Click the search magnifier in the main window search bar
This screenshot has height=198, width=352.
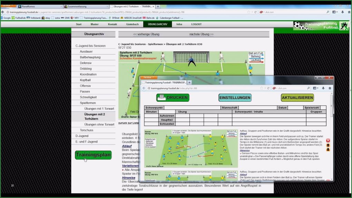coord(328,12)
